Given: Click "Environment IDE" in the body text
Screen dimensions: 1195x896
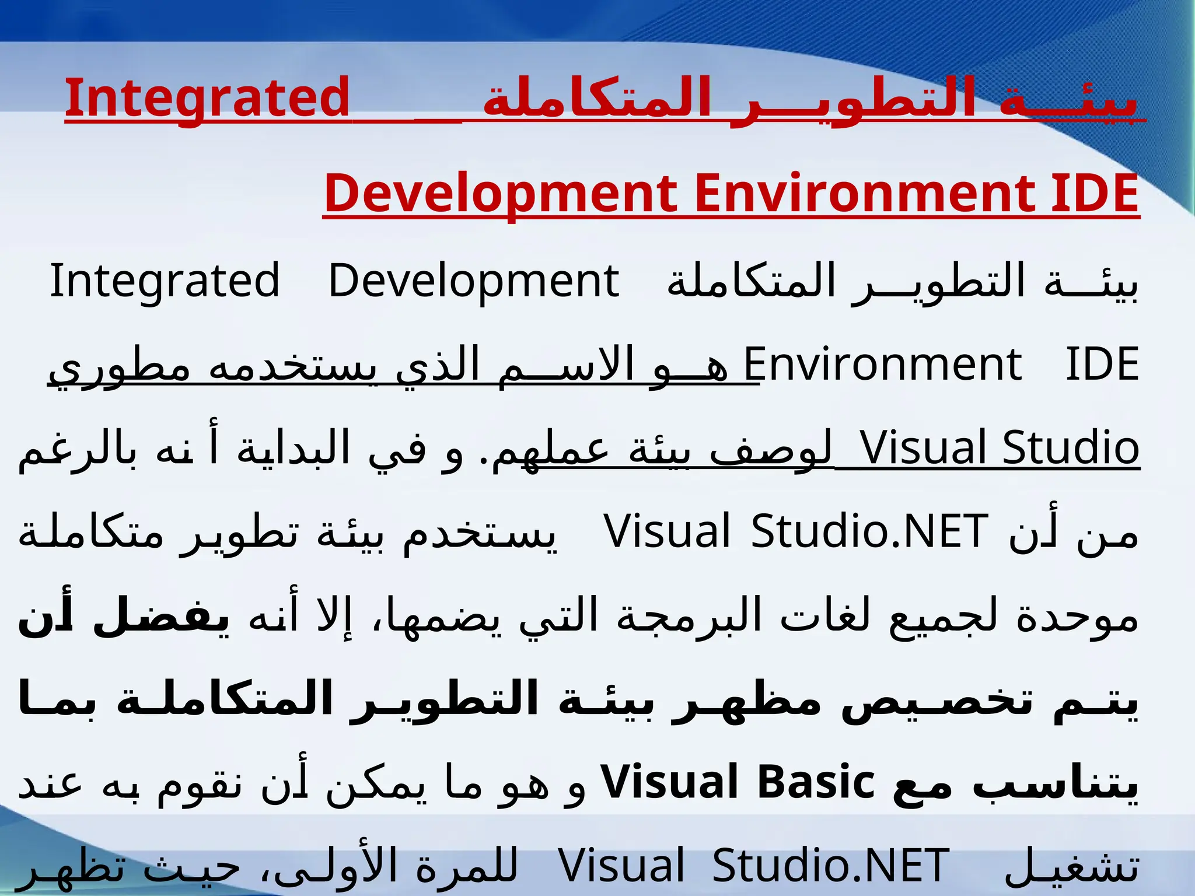Looking at the screenshot, I should 942,365.
